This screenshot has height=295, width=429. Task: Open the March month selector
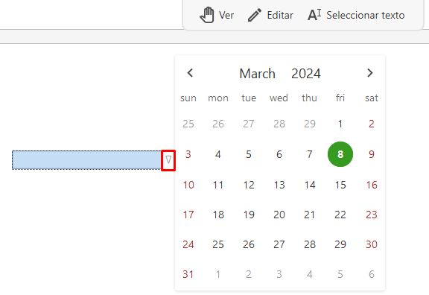point(257,74)
